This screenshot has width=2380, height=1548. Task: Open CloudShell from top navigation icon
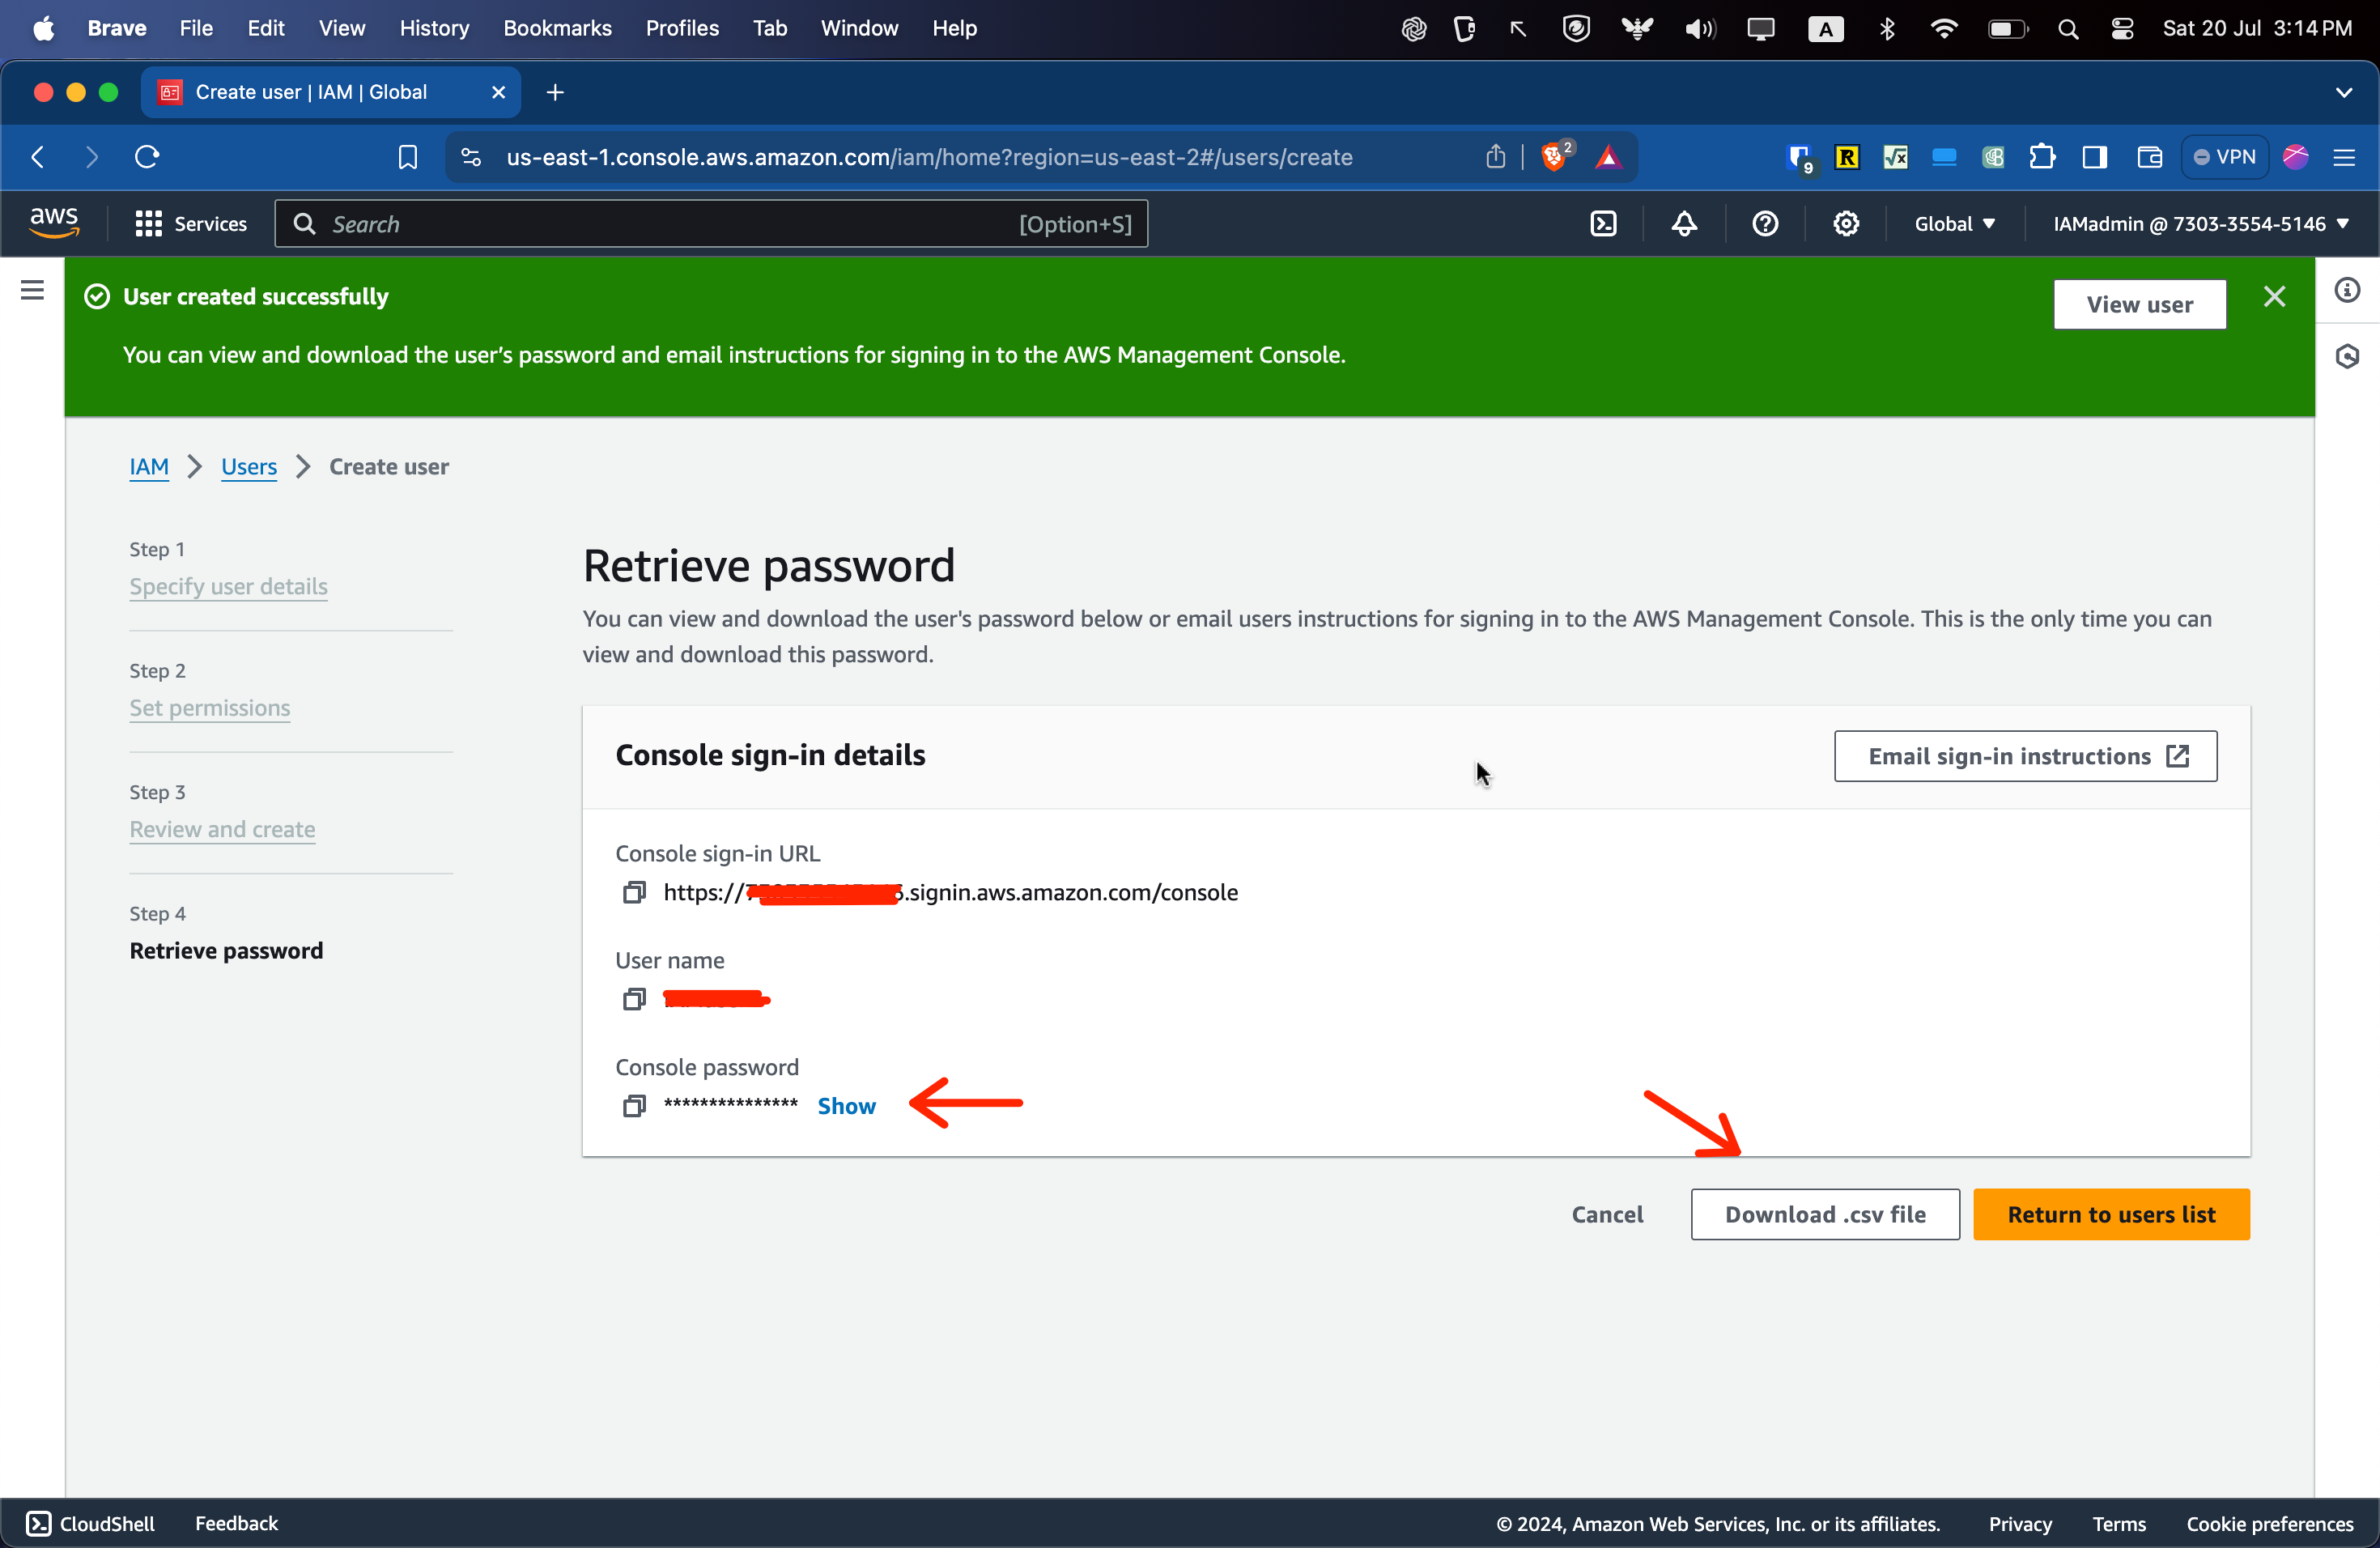(1603, 224)
